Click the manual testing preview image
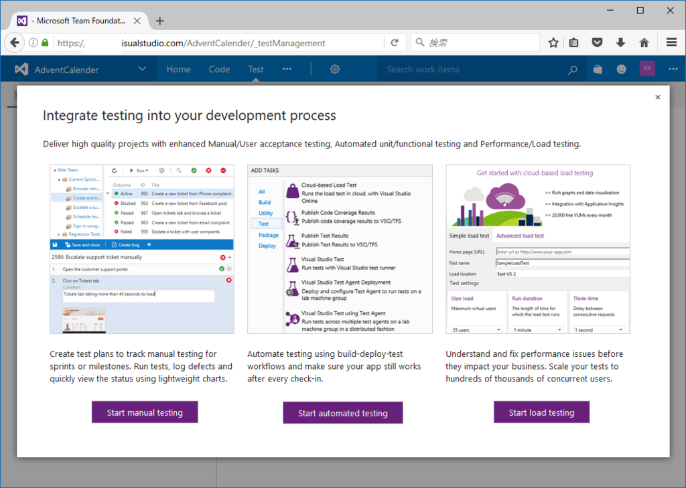The height and width of the screenshot is (488, 686). click(142, 249)
